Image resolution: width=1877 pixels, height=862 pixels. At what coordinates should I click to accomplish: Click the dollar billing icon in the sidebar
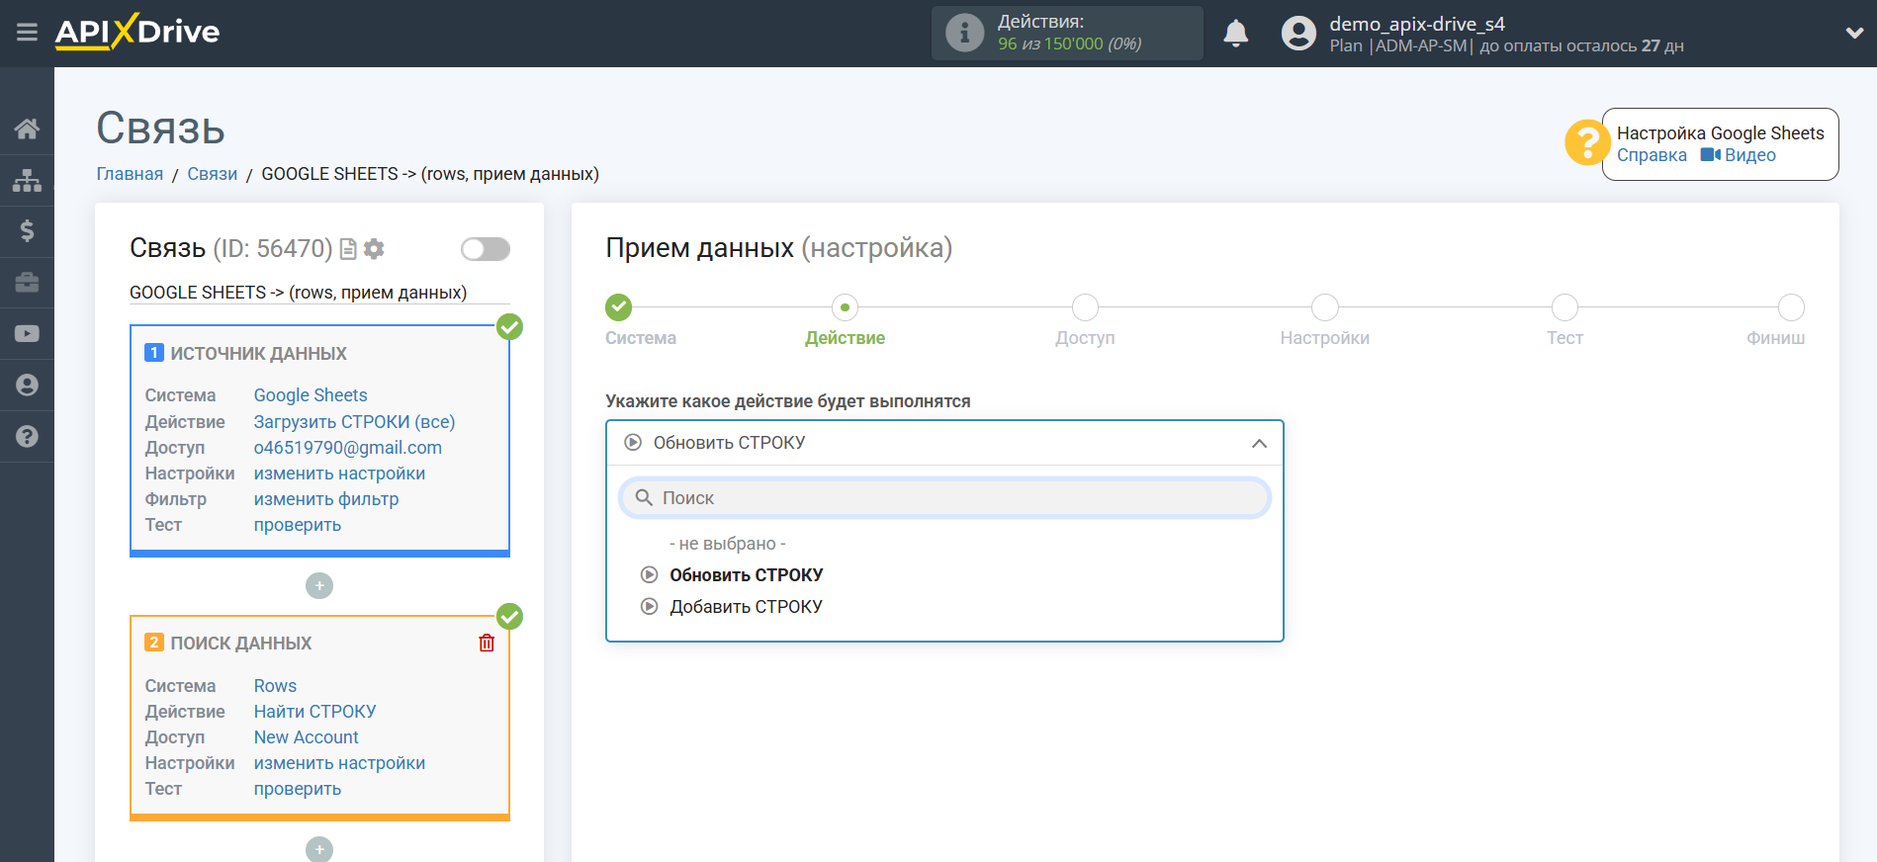[27, 231]
